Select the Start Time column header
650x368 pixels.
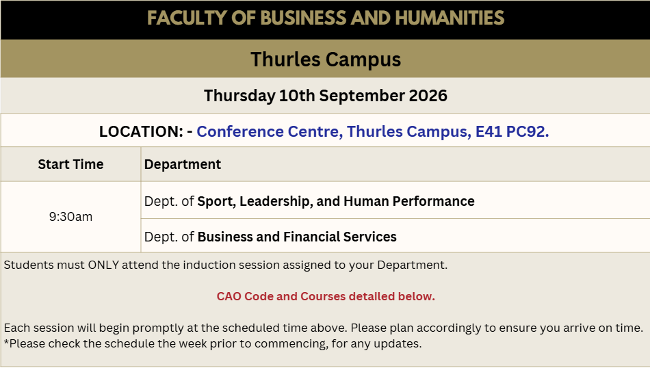[70, 164]
